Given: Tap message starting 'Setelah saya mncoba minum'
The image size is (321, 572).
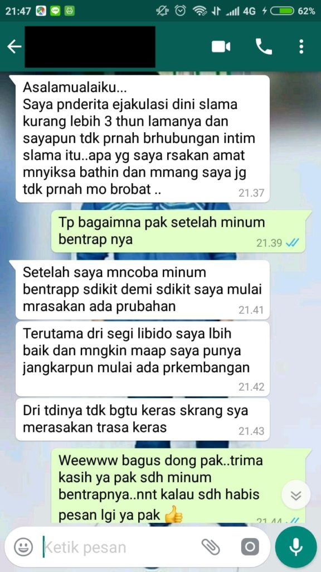Looking at the screenshot, I should (142, 290).
